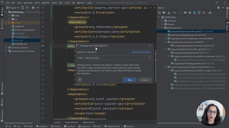Open Project panel gear options
229x128 pixels.
pyautogui.click(x=33, y=8)
